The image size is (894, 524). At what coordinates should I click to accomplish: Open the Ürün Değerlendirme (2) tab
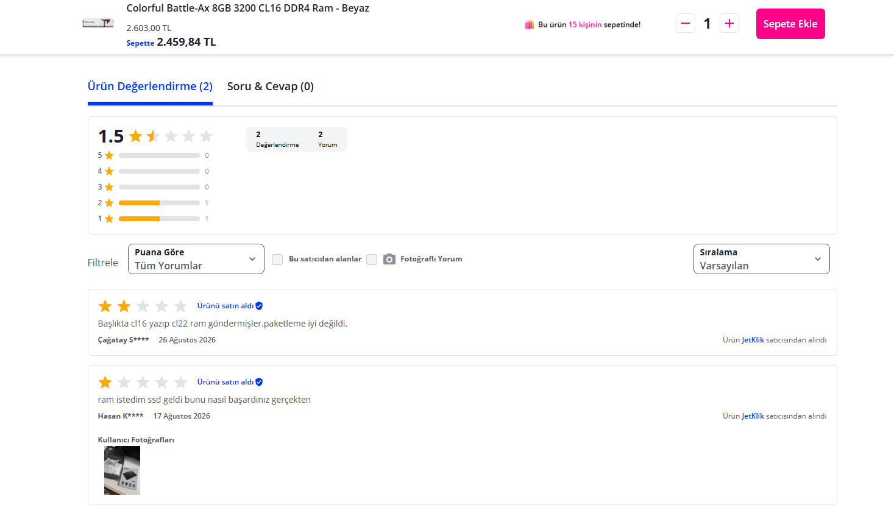pos(150,87)
